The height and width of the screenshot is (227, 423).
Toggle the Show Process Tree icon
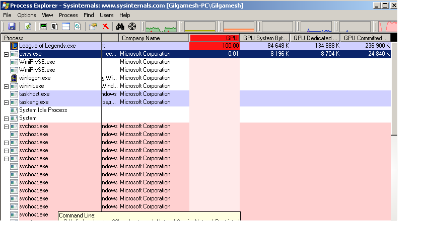[x=54, y=26]
